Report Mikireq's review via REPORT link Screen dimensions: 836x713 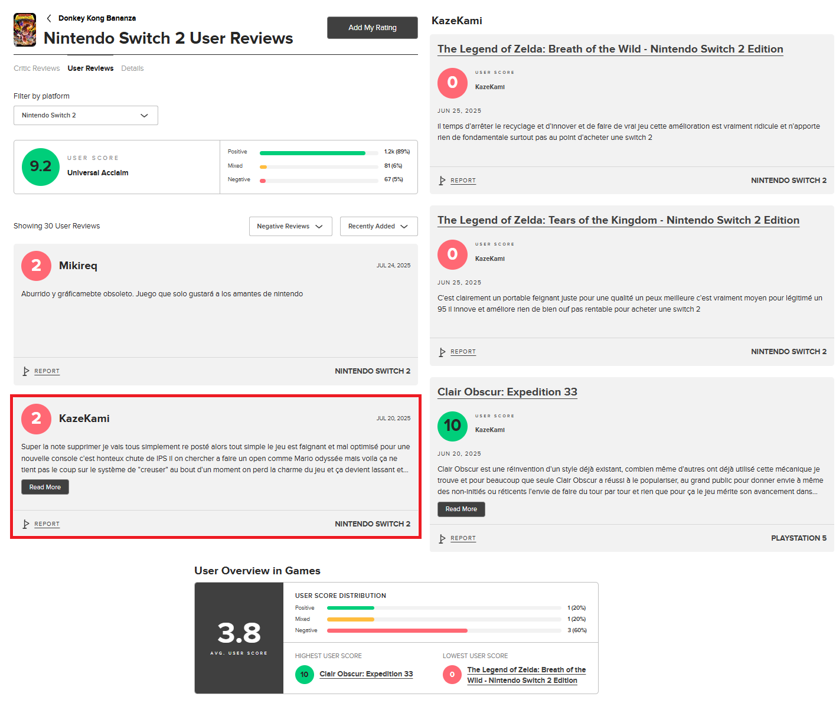[47, 371]
